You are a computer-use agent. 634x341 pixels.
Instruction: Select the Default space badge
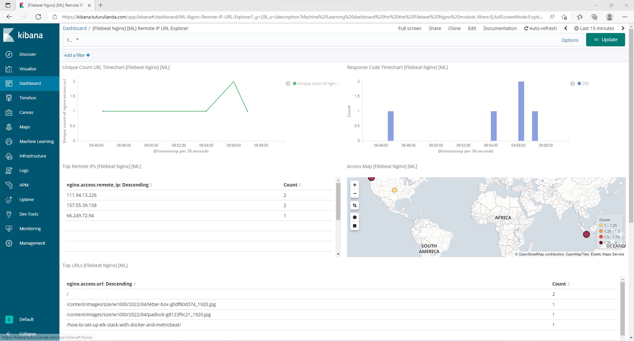click(9, 319)
